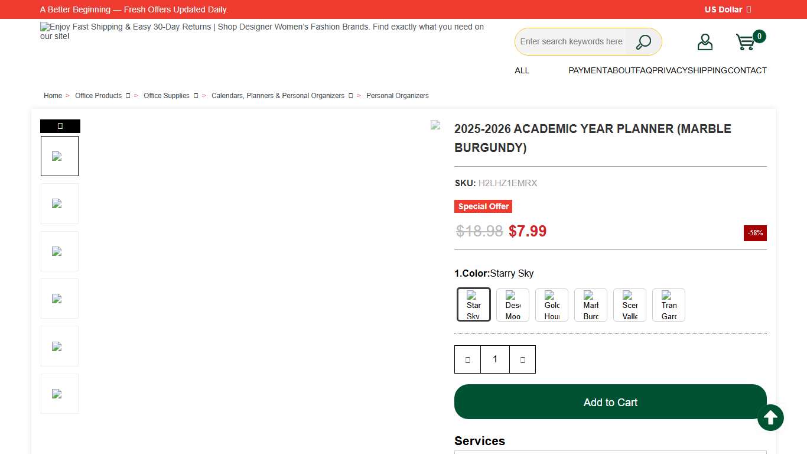This screenshot has height=454, width=807.
Task: Click the search magnifier icon
Action: pos(643,42)
